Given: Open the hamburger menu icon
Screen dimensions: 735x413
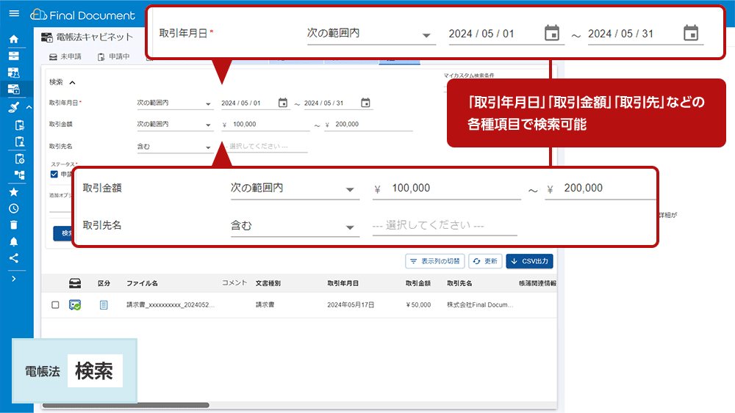Looking at the screenshot, I should pos(14,13).
